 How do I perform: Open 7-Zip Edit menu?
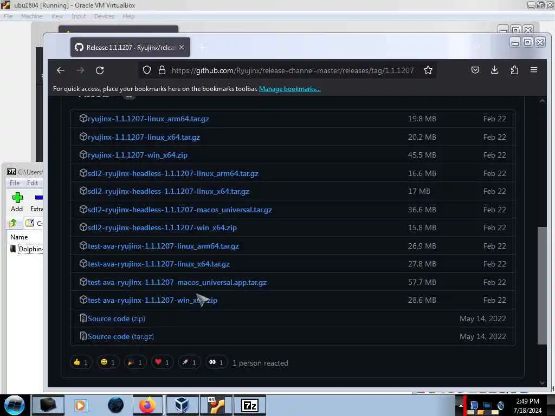tap(32, 183)
